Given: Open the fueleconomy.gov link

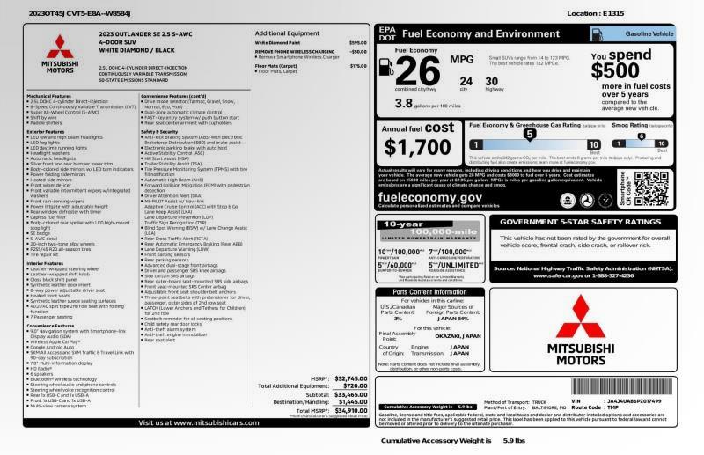Looking at the screenshot, I should (x=429, y=197).
